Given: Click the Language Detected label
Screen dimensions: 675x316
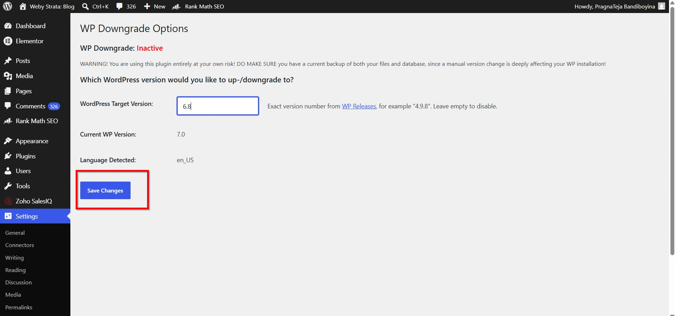Looking at the screenshot, I should point(108,160).
